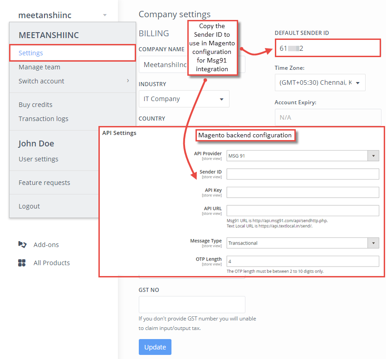386x359 pixels.
Task: Click Logout in the account menu
Action: (x=29, y=206)
